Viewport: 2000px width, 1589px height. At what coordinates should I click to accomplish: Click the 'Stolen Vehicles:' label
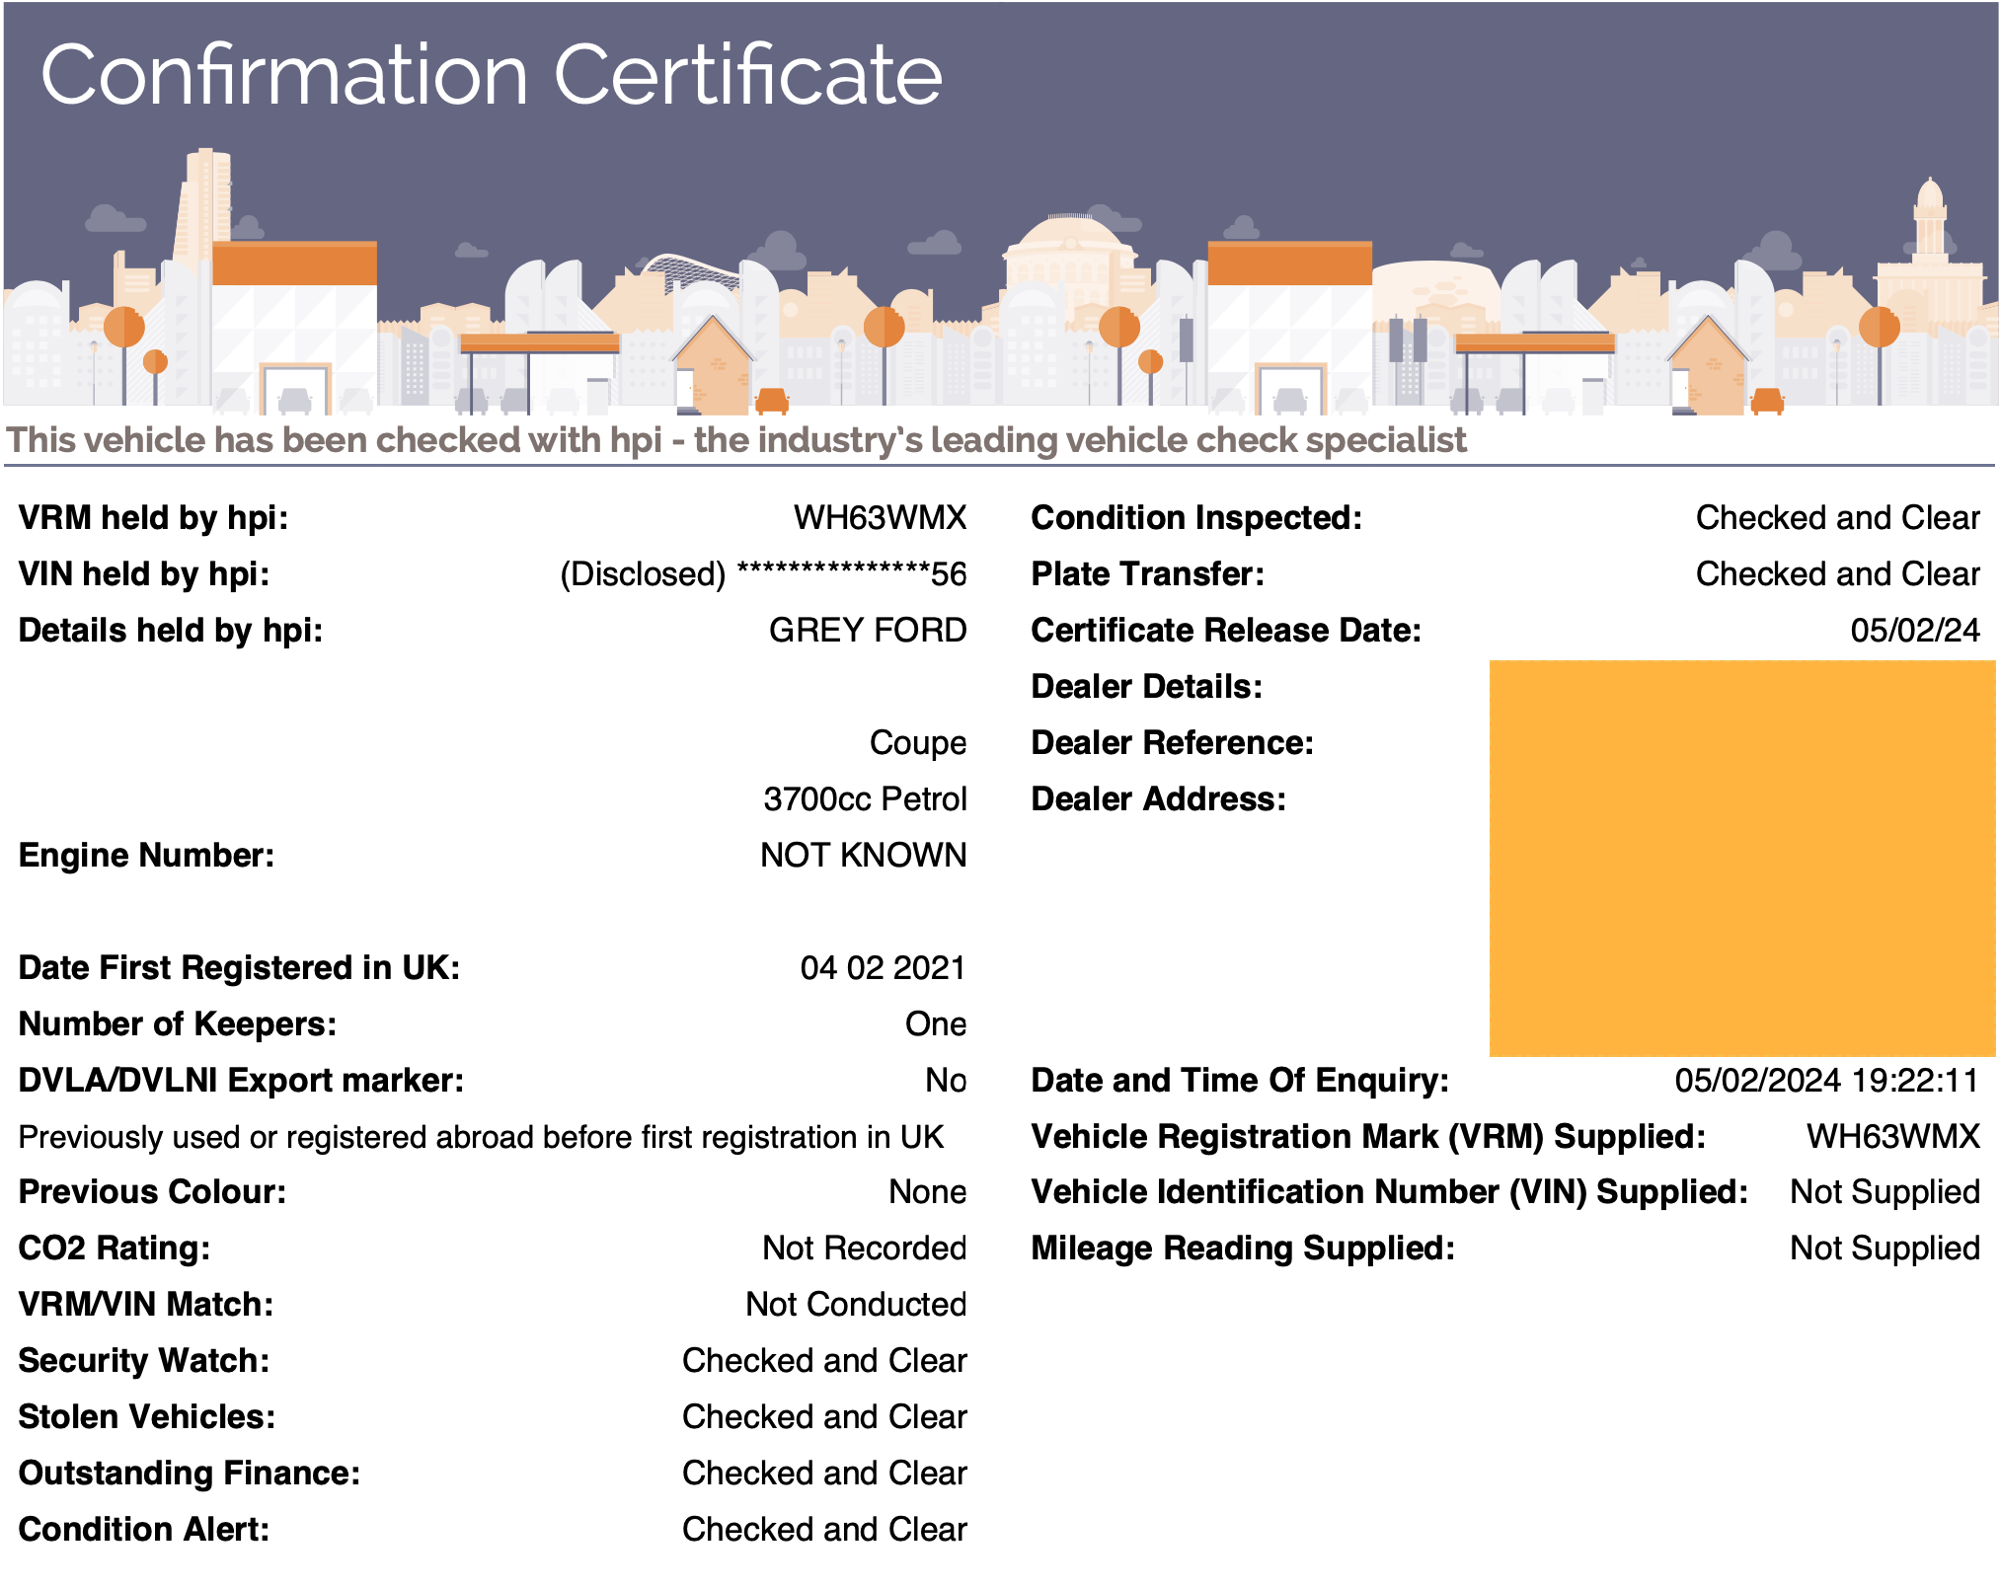pos(147,1416)
